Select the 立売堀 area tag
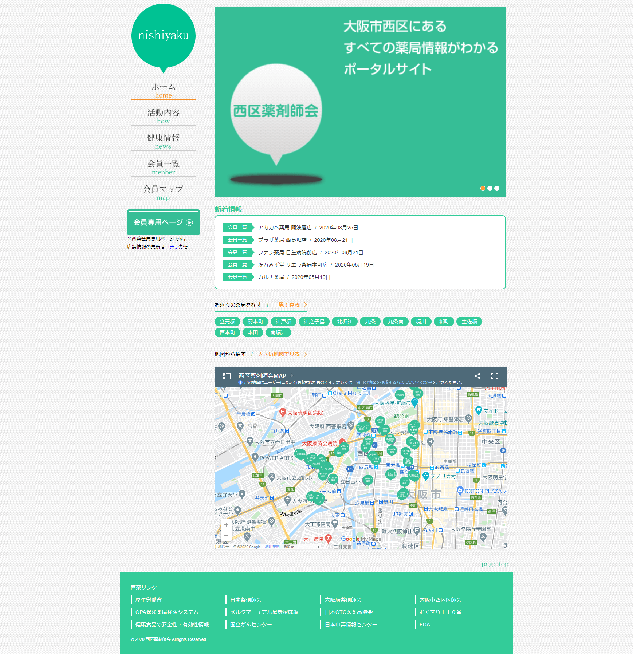 click(227, 322)
